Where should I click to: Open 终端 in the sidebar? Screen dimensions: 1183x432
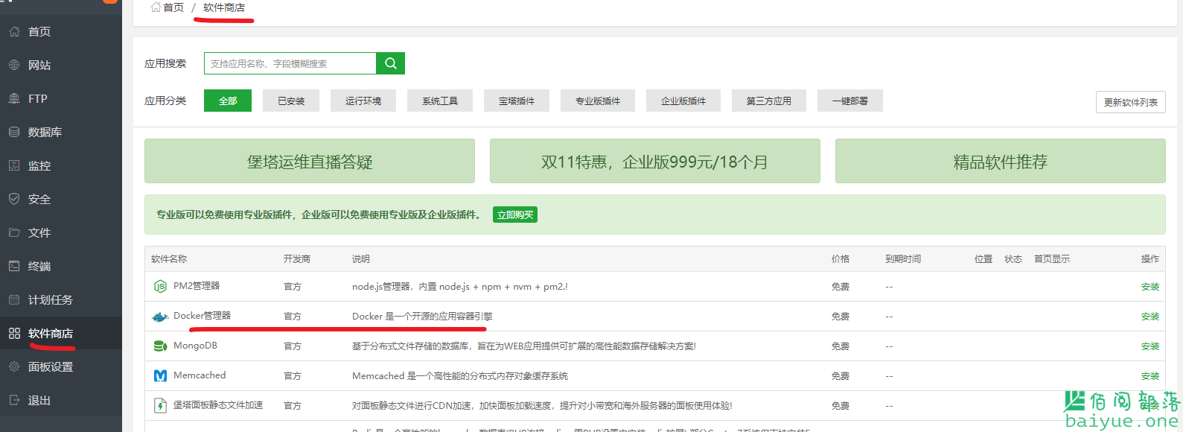[39, 267]
